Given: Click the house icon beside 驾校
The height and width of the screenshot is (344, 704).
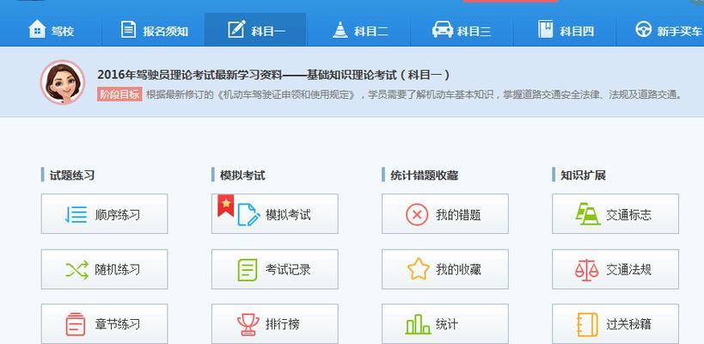Looking at the screenshot, I should [37, 29].
